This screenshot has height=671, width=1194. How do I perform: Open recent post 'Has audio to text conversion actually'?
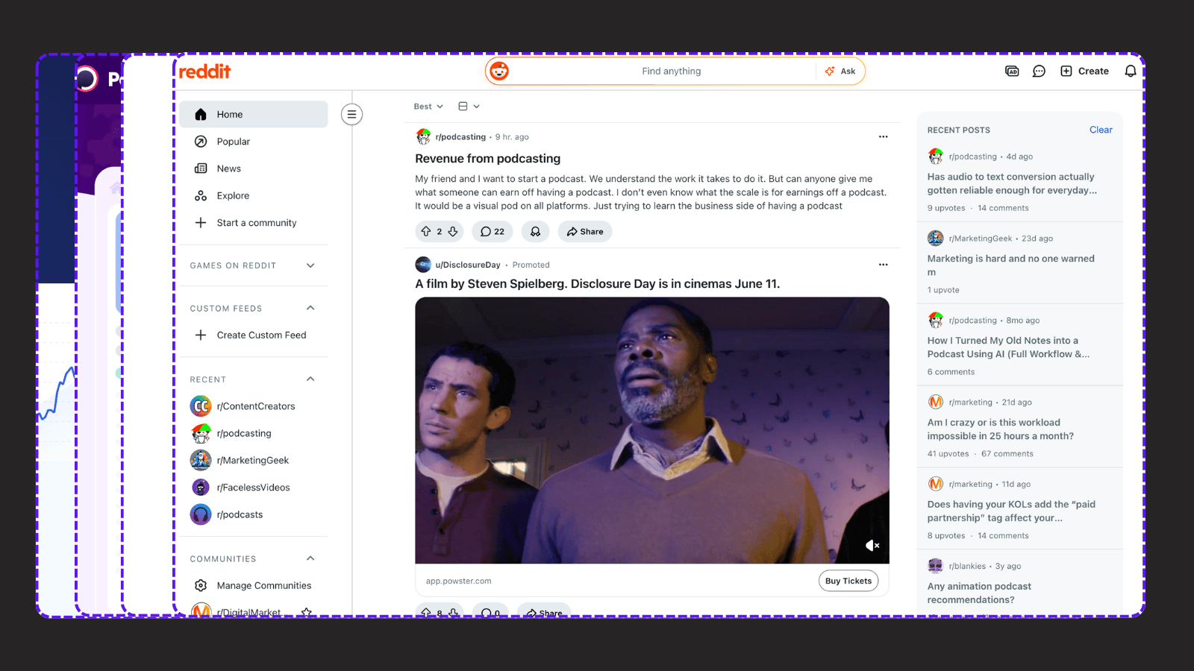1012,183
